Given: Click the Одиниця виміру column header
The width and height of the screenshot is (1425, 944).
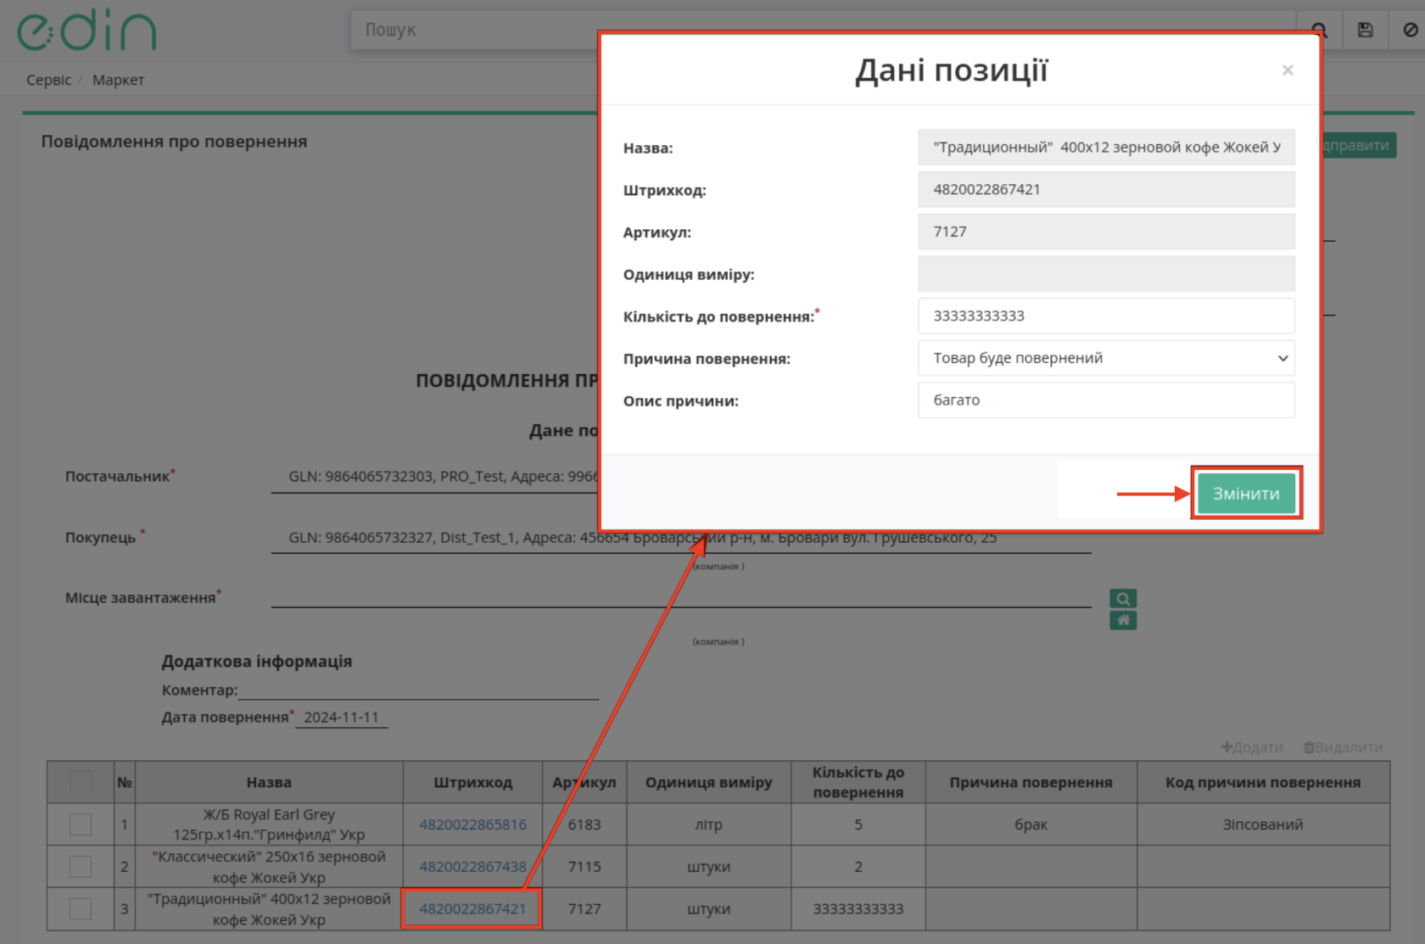Looking at the screenshot, I should tap(709, 782).
